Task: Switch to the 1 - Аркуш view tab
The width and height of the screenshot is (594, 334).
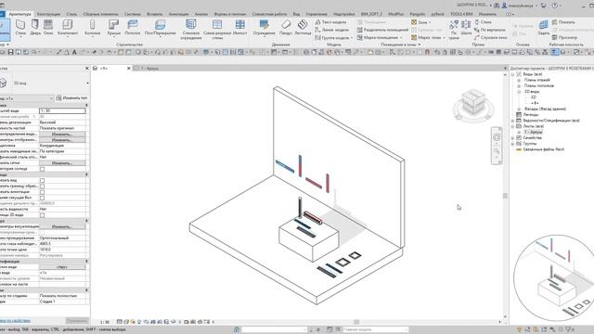Action: pyautogui.click(x=149, y=69)
